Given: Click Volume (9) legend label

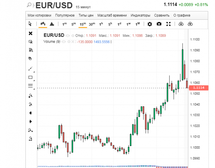Looking at the screenshot, I should (52, 42).
